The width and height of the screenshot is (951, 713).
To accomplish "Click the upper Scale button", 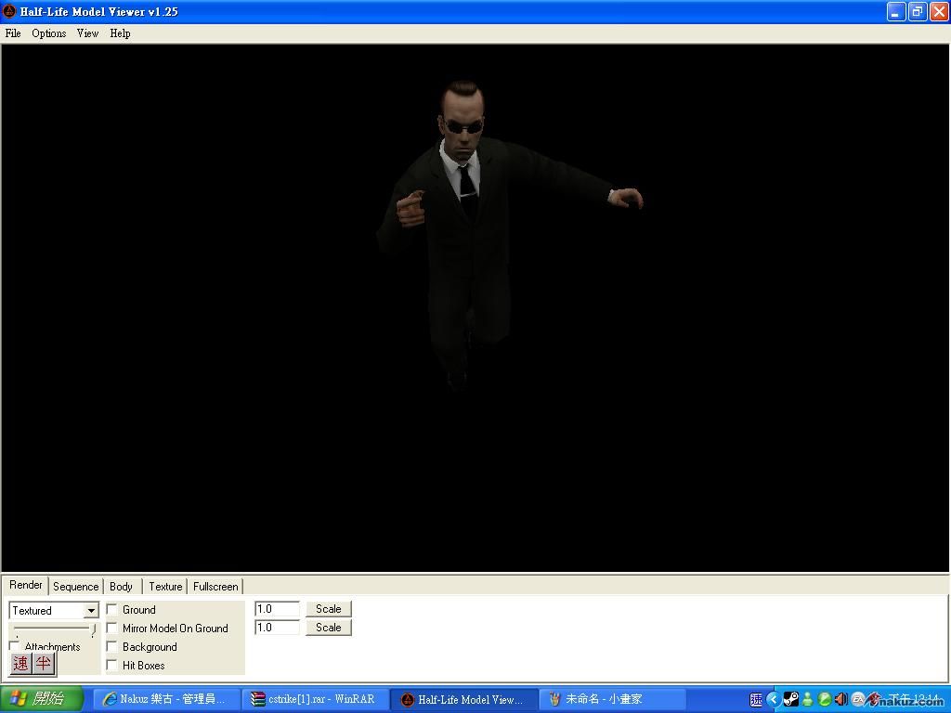I will click(328, 609).
